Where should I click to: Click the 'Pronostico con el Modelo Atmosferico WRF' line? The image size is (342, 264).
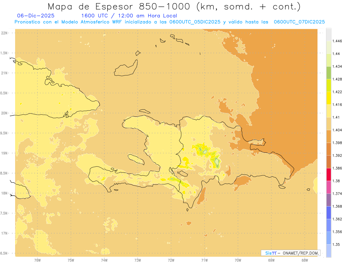tap(69, 22)
